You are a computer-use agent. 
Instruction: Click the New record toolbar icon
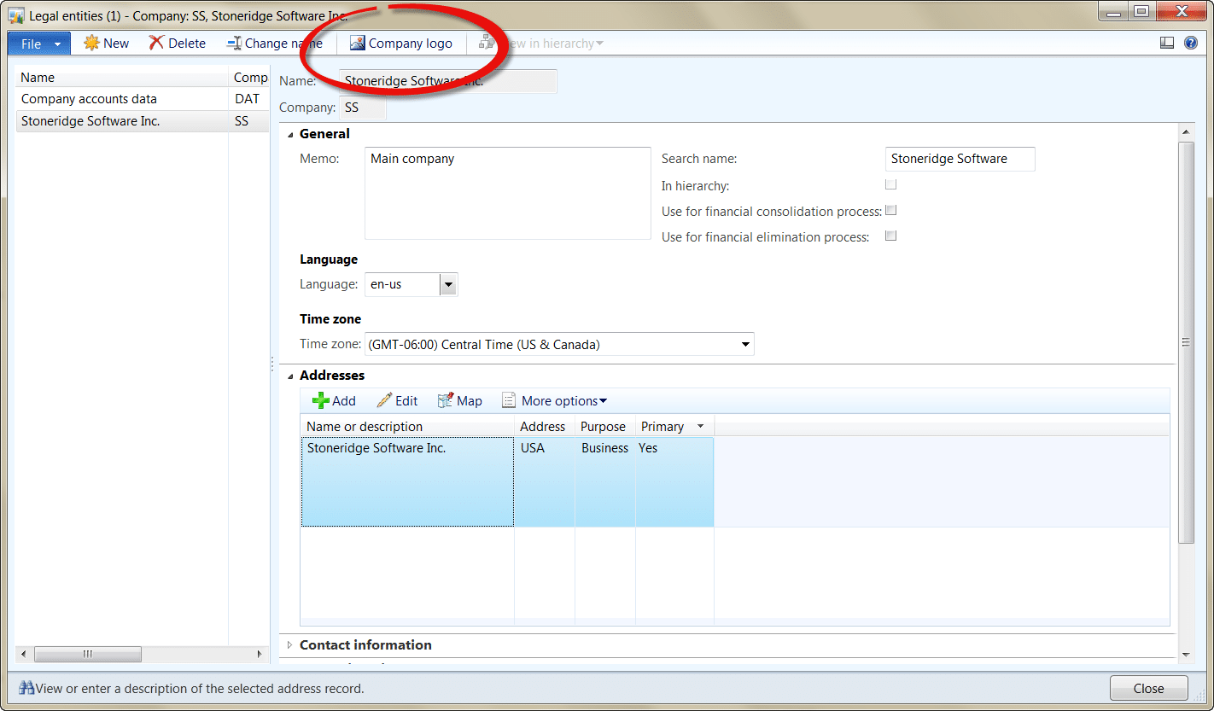[91, 44]
